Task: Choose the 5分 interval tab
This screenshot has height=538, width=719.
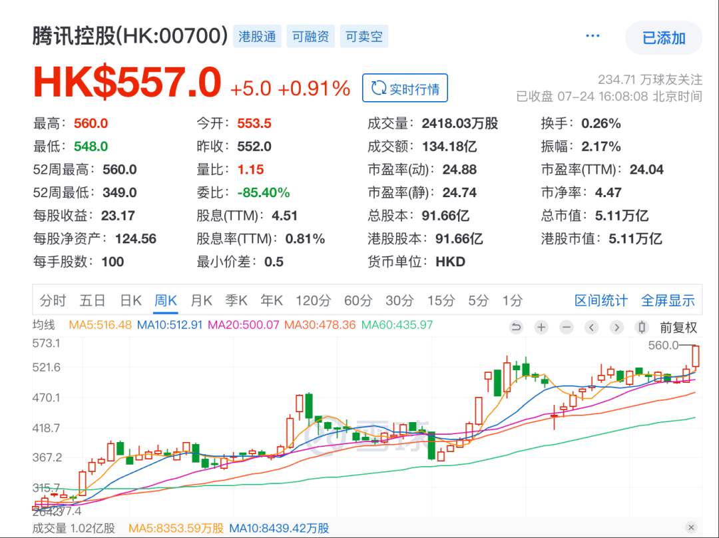Action: (x=479, y=300)
